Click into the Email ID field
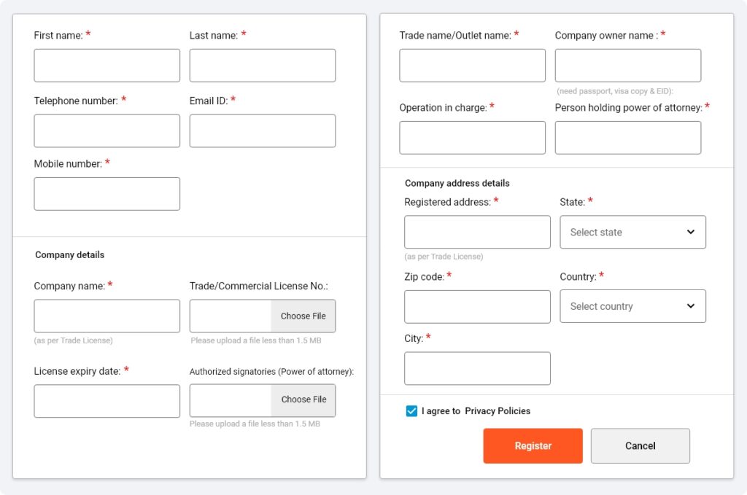 pos(263,130)
